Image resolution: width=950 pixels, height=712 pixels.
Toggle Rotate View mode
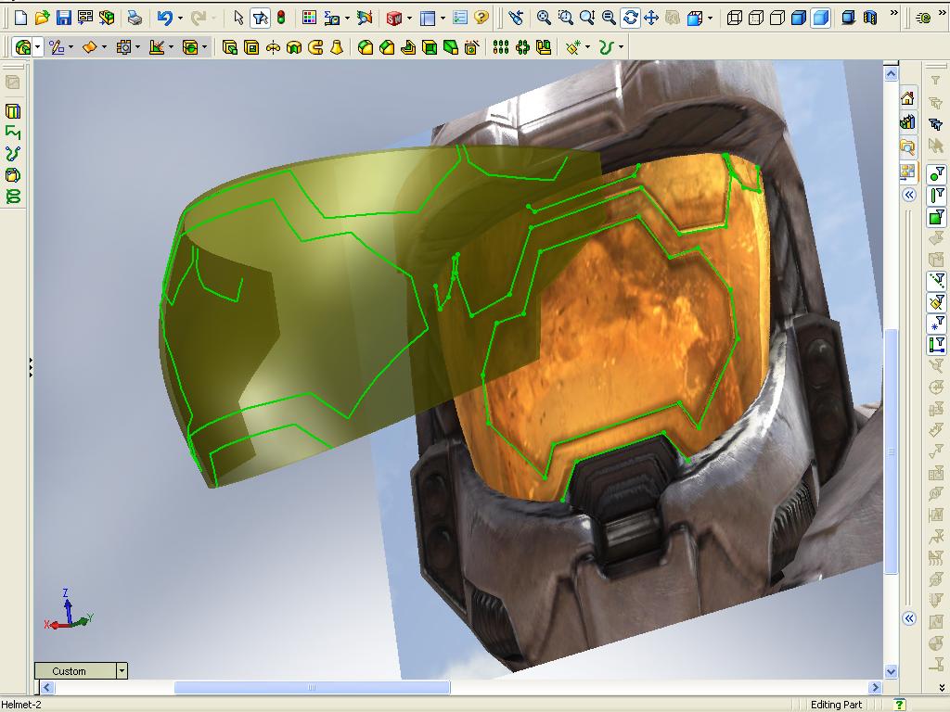[630, 18]
